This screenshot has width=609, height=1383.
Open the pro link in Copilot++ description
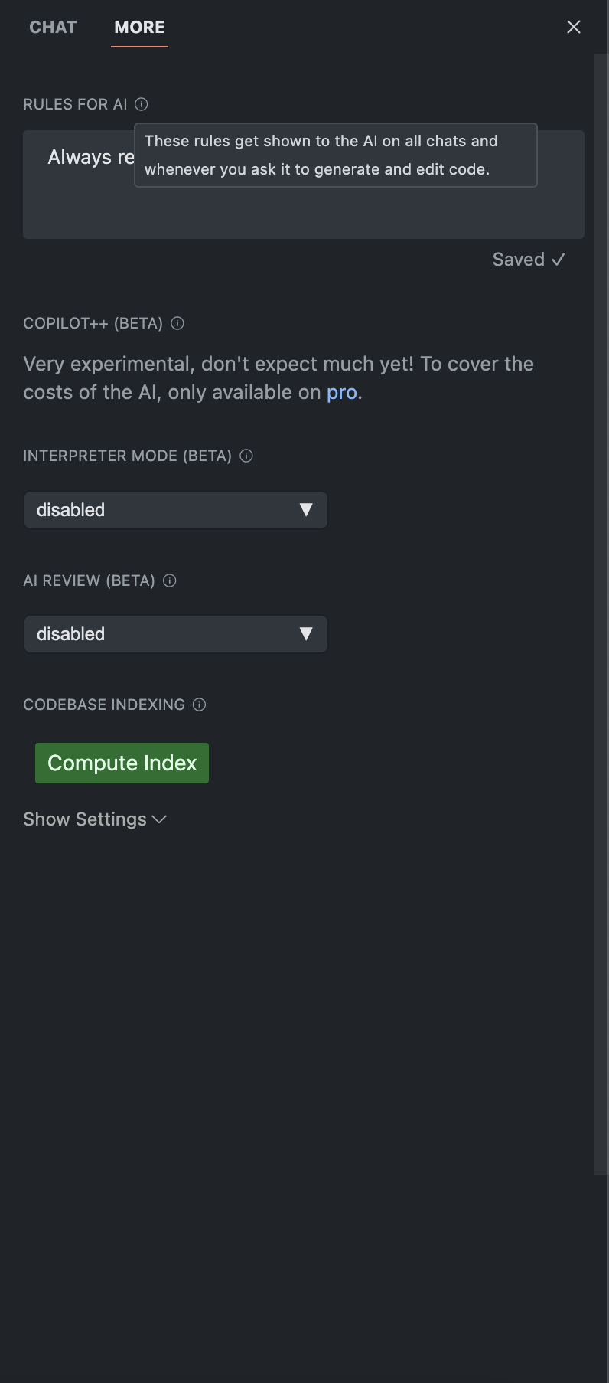click(342, 392)
